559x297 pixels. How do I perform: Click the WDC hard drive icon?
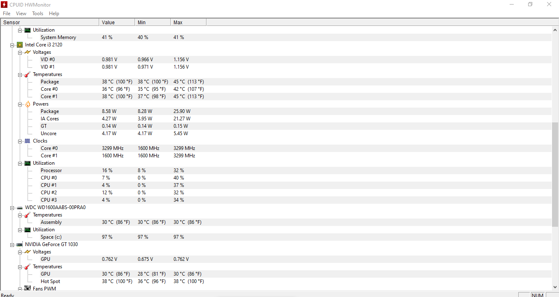pos(20,207)
